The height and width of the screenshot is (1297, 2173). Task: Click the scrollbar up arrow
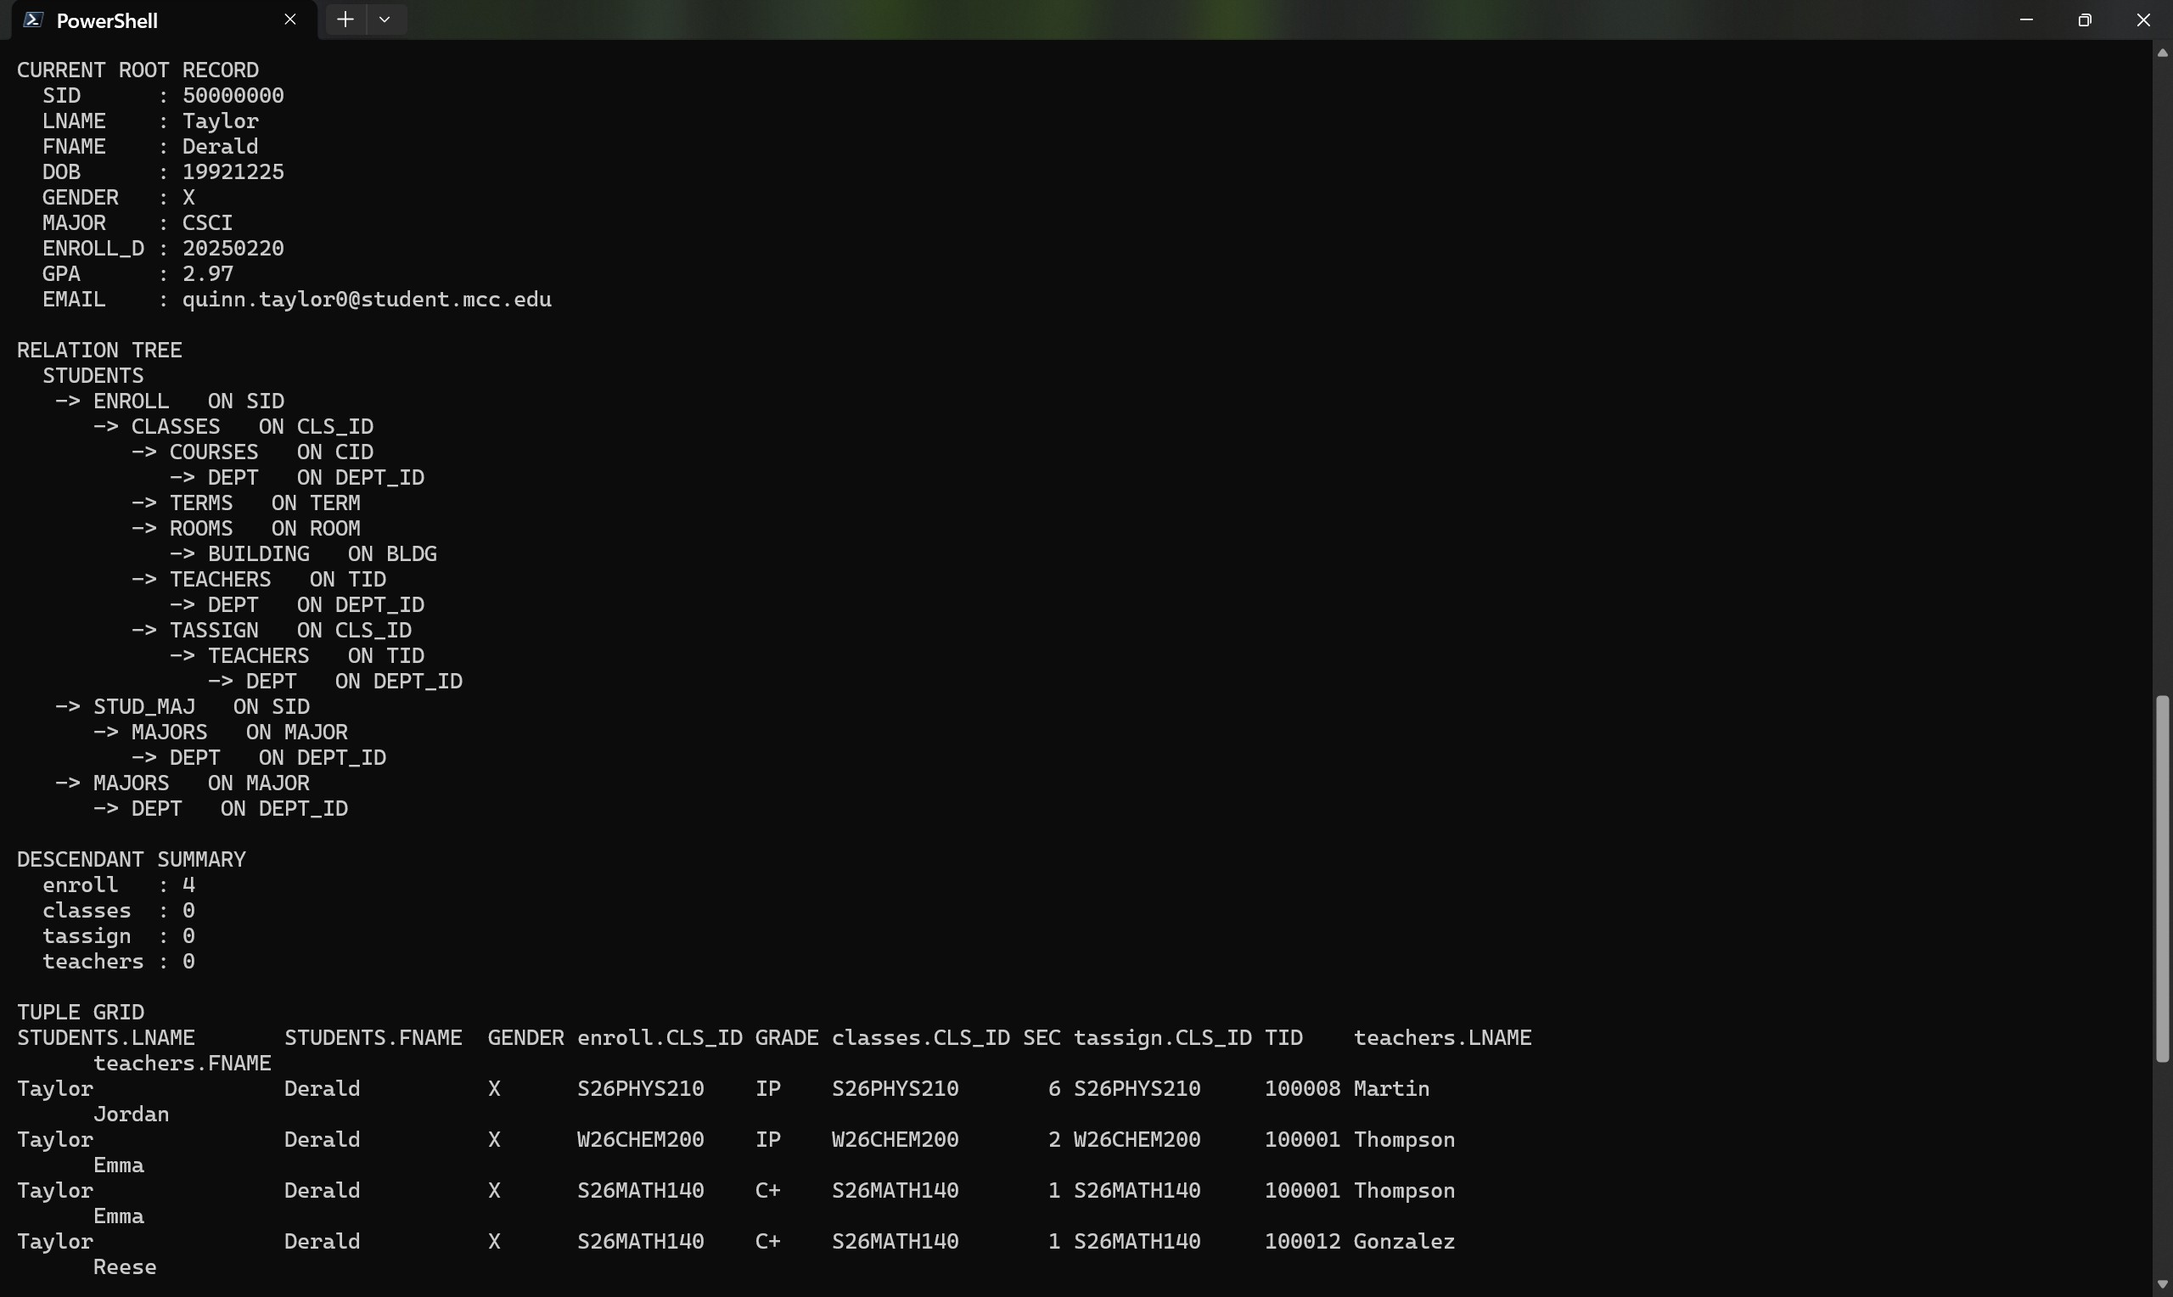tap(2163, 53)
